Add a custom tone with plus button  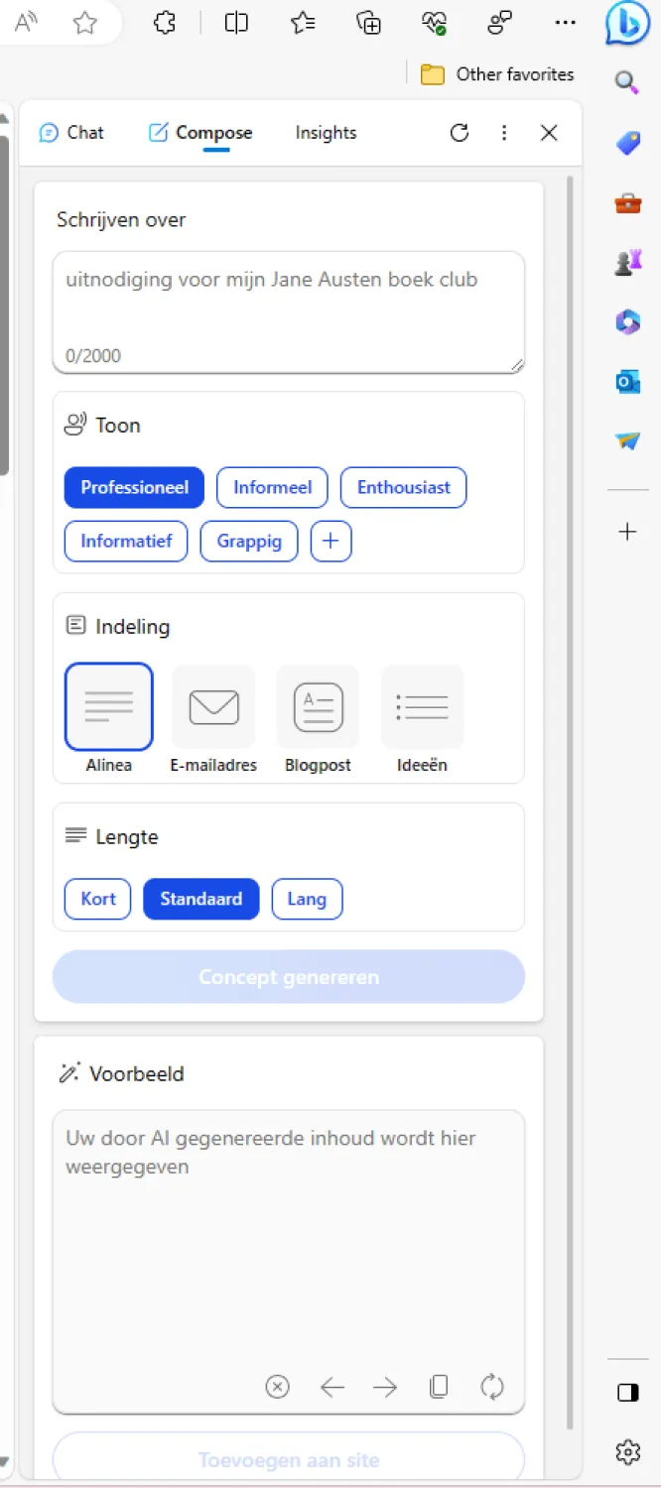click(x=331, y=542)
